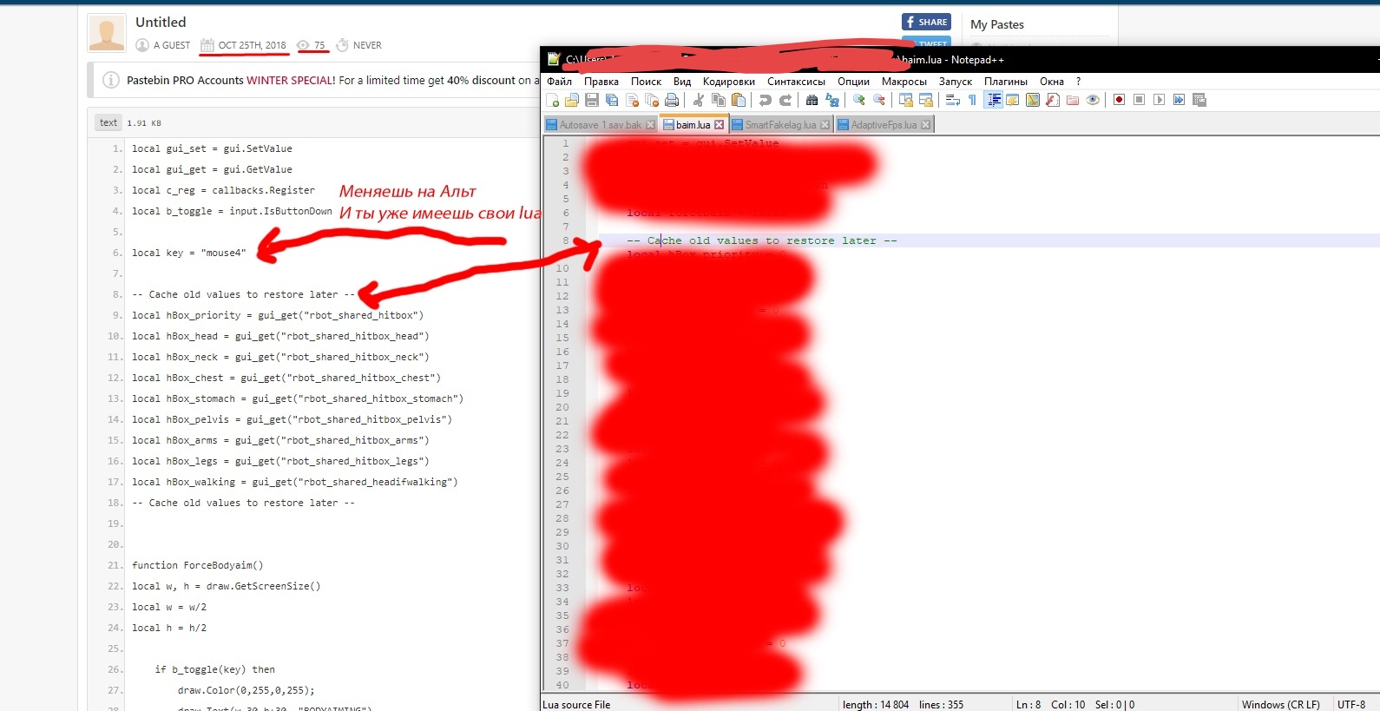Paste from clipboard using toolbar icon
This screenshot has width=1380, height=711.
tap(738, 100)
